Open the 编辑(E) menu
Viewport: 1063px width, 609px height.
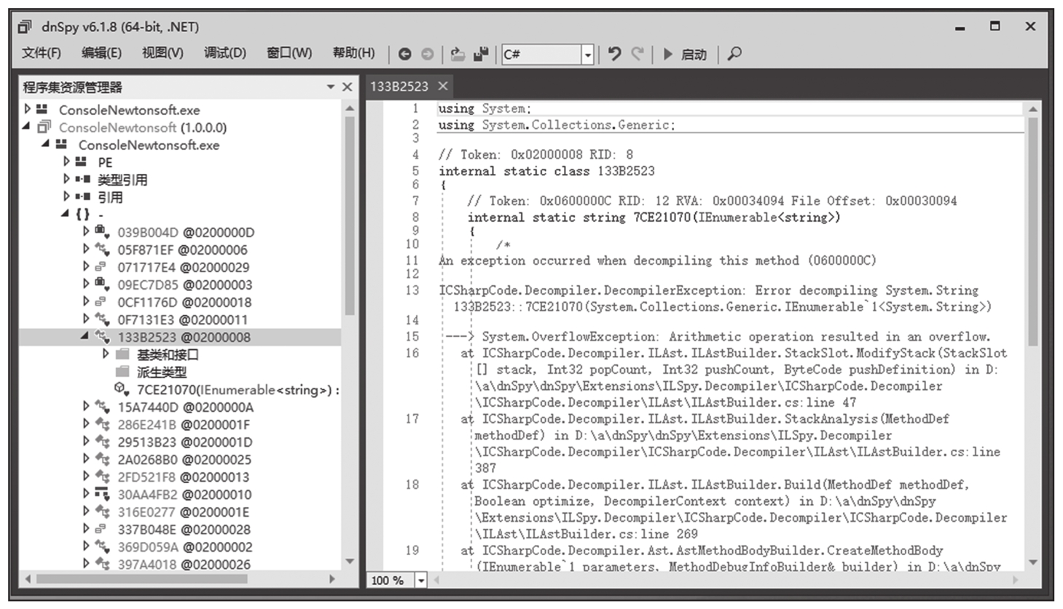point(102,53)
